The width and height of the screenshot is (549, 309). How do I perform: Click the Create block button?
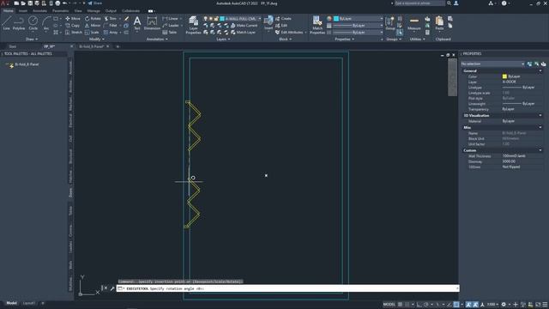coord(283,19)
